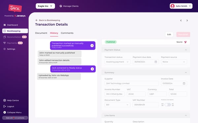Open the Dashboard sidebar icon
Screen dimensions: 198x123
coord(5,25)
